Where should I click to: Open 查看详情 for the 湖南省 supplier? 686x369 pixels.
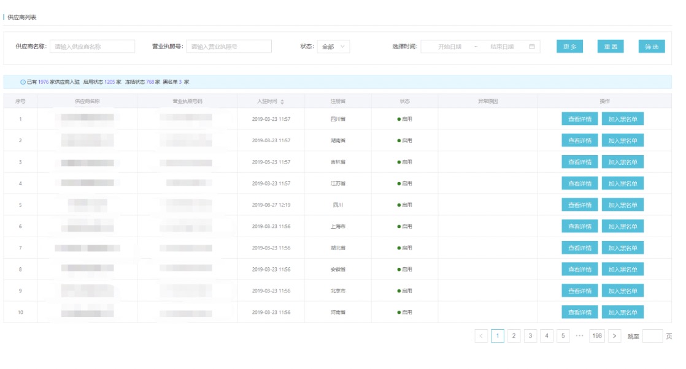(x=580, y=140)
